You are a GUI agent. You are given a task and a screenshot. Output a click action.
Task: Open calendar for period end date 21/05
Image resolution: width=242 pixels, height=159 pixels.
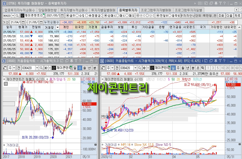[x=41, y=22]
